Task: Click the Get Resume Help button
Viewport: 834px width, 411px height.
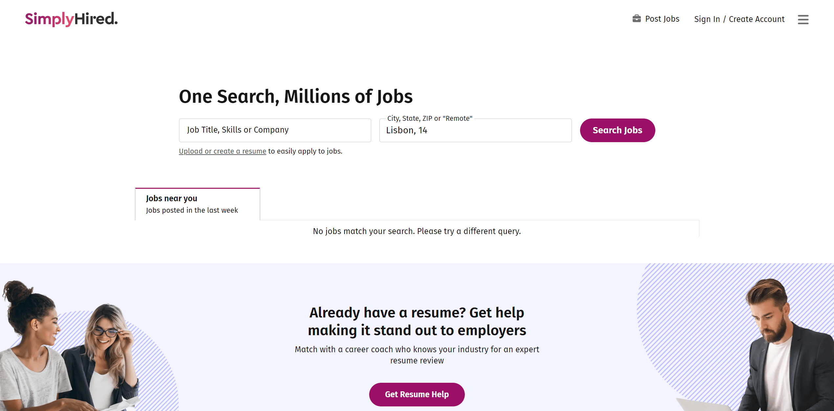Action: (417, 394)
